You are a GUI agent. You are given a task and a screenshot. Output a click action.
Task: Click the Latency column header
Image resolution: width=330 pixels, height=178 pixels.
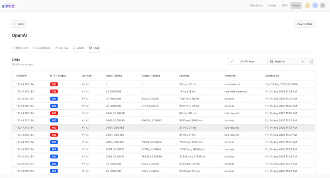(x=184, y=76)
